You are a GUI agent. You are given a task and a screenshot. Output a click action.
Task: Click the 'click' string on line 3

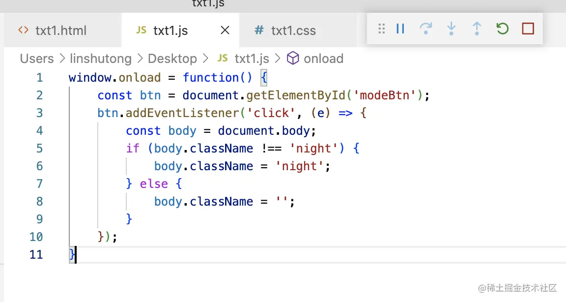pos(271,113)
